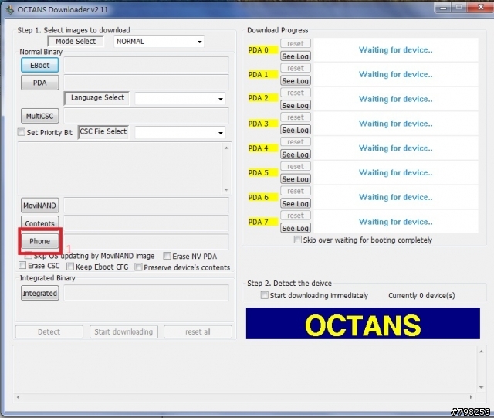Enable Start downloading immediately checkbox
Image resolution: width=494 pixels, height=418 pixels.
point(264,295)
